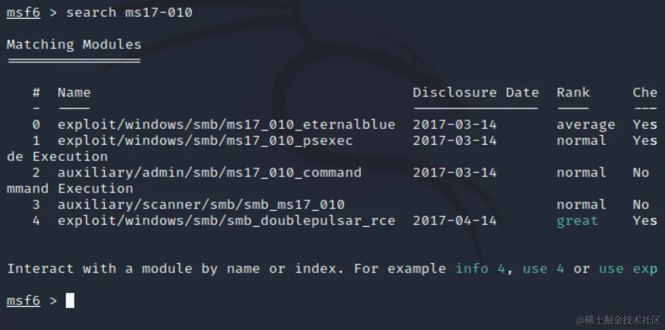665x330 pixels.
Task: Select the ms17_010_psexec exploit module name
Action: tap(205, 141)
